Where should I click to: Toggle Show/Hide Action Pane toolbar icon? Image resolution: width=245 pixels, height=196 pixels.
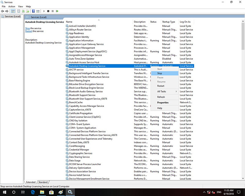point(38,11)
